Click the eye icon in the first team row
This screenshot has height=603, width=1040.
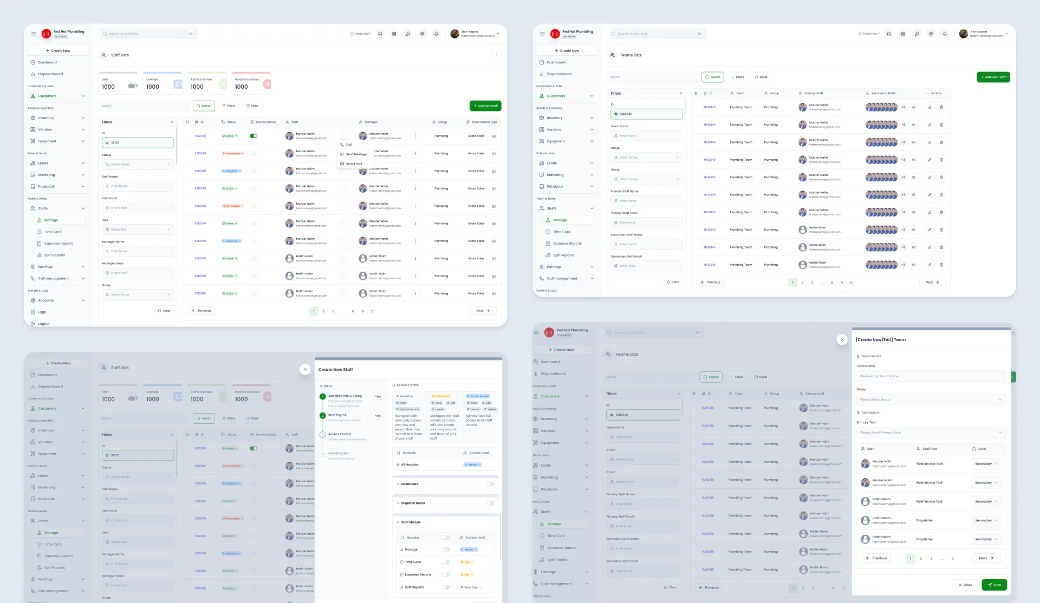click(x=914, y=107)
